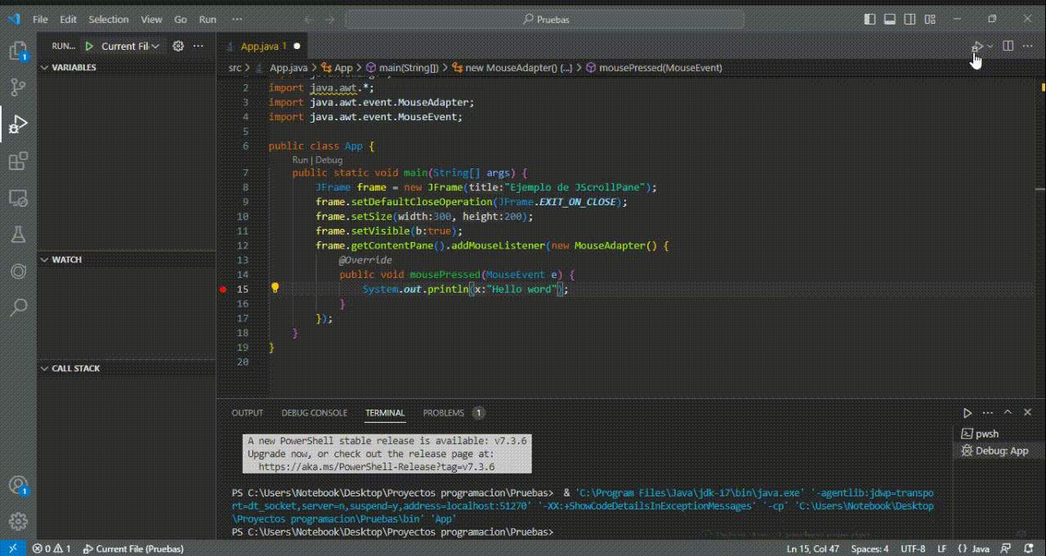This screenshot has width=1046, height=556.
Task: Click the breakpoint dot on line 15
Action: (x=223, y=289)
